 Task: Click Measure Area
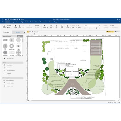click(8, 86)
